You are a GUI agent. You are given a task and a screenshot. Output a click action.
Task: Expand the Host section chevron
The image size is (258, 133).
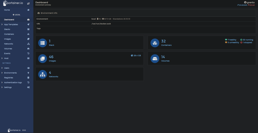(2, 58)
